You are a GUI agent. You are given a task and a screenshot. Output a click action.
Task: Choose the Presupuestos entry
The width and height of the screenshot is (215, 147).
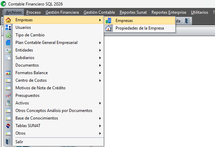click(54, 95)
